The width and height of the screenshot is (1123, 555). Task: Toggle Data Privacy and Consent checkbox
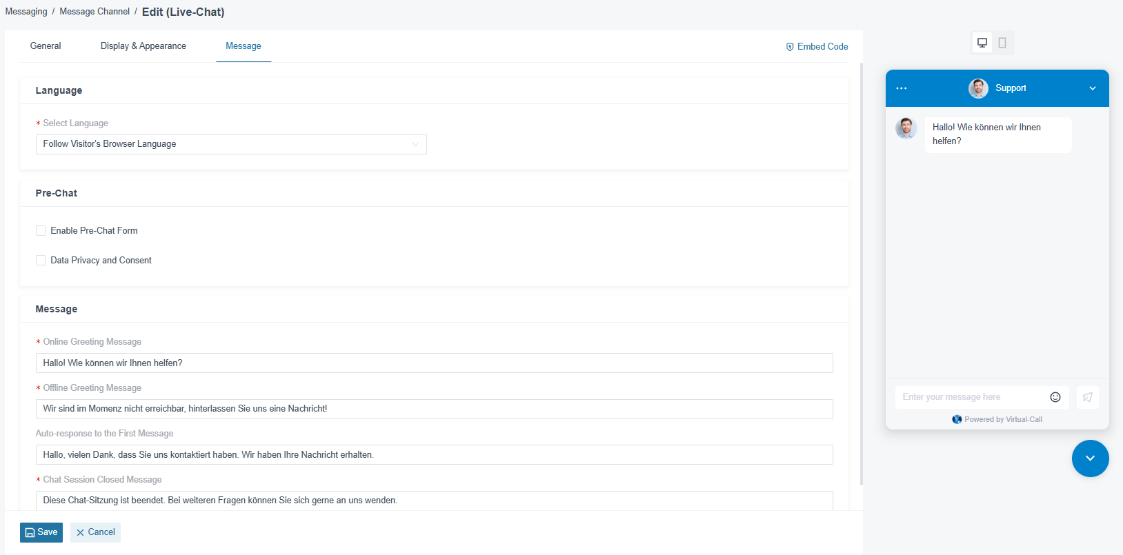tap(41, 261)
